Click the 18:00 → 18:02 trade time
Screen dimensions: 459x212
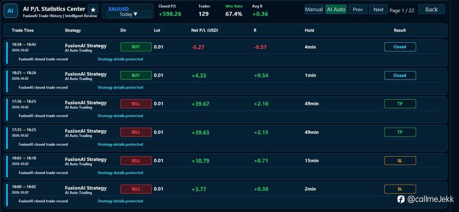[24, 187]
